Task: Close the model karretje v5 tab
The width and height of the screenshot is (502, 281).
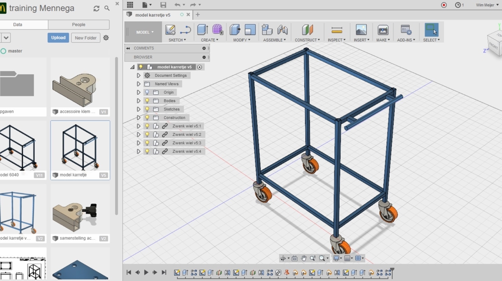Action: click(188, 14)
